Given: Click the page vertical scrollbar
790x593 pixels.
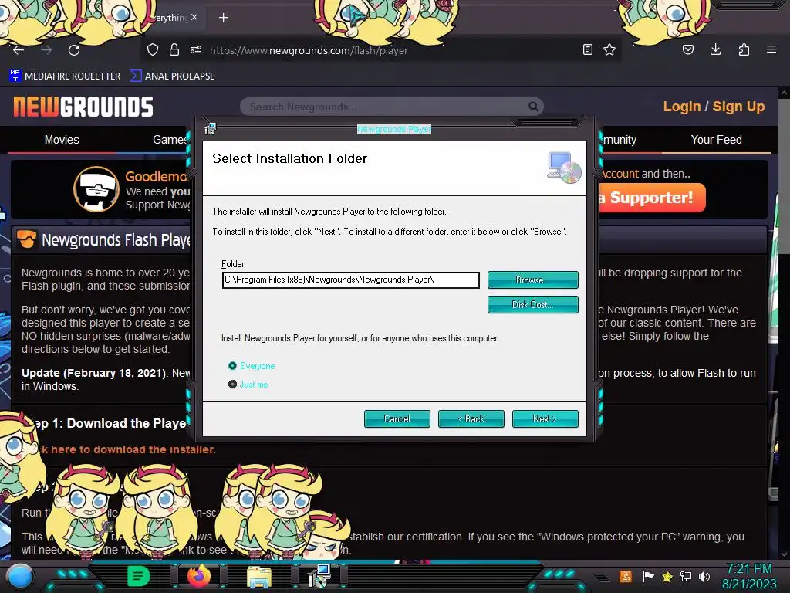Looking at the screenshot, I should tap(784, 323).
